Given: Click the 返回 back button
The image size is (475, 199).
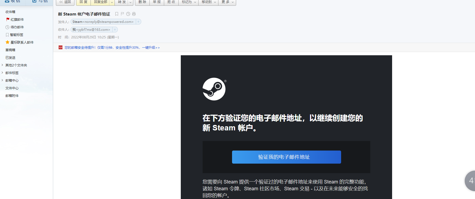Looking at the screenshot, I should pos(65,2).
